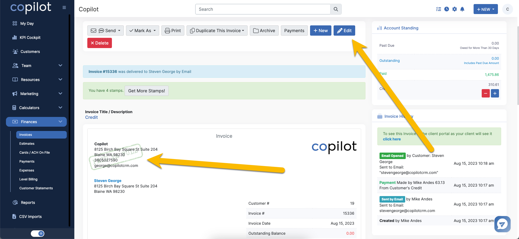This screenshot has width=519, height=239.
Task: Click the Invoice Date Aug 15, 2023
Action: tap(342, 223)
